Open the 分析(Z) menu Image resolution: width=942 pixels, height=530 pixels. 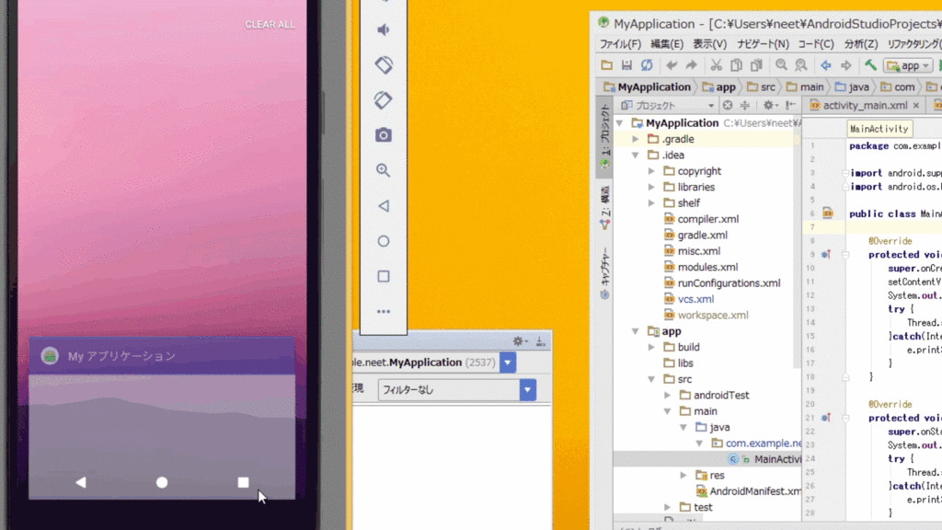click(x=860, y=44)
